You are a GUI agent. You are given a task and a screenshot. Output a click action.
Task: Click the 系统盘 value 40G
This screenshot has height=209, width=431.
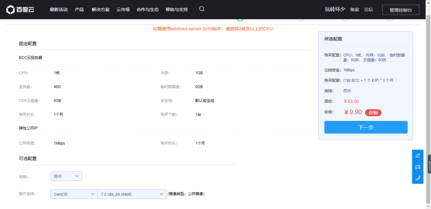(57, 87)
